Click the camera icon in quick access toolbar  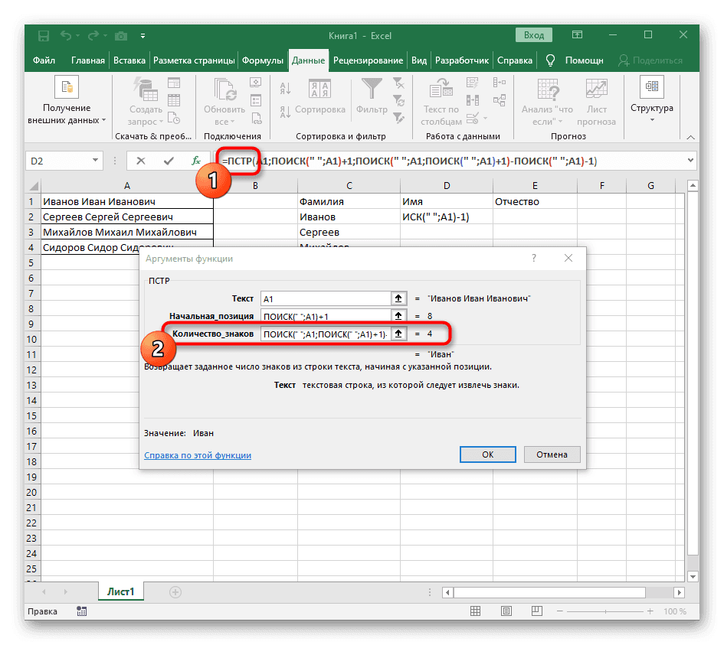(120, 35)
